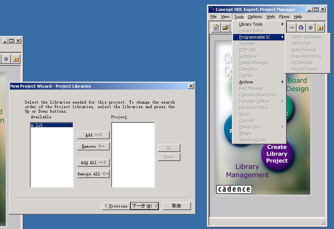Viewport: 334px width, 229px height.
Task: Open the File menu
Action: (213, 17)
